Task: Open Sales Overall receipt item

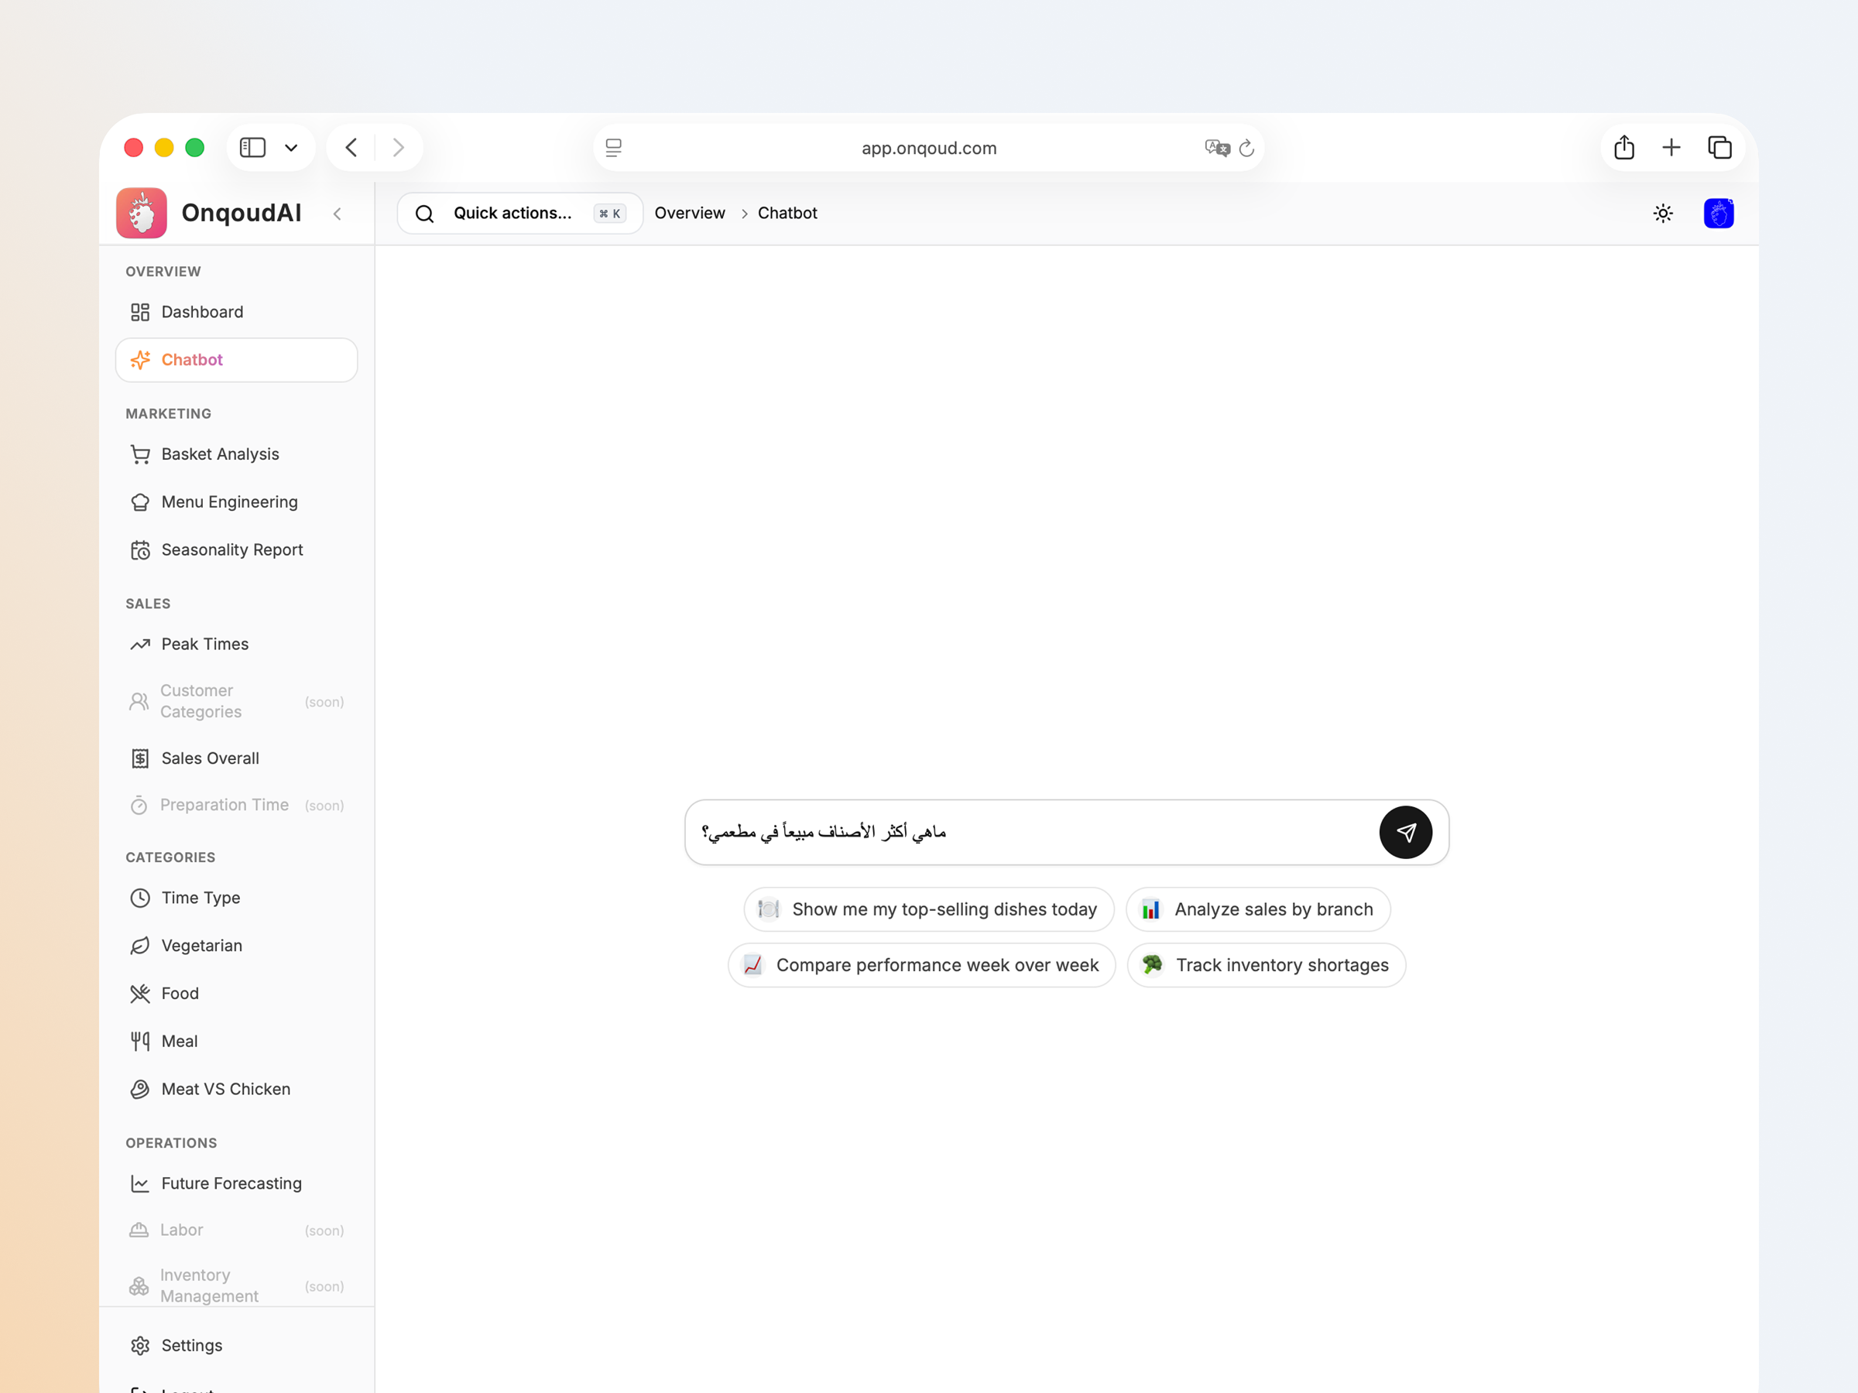Action: [209, 758]
